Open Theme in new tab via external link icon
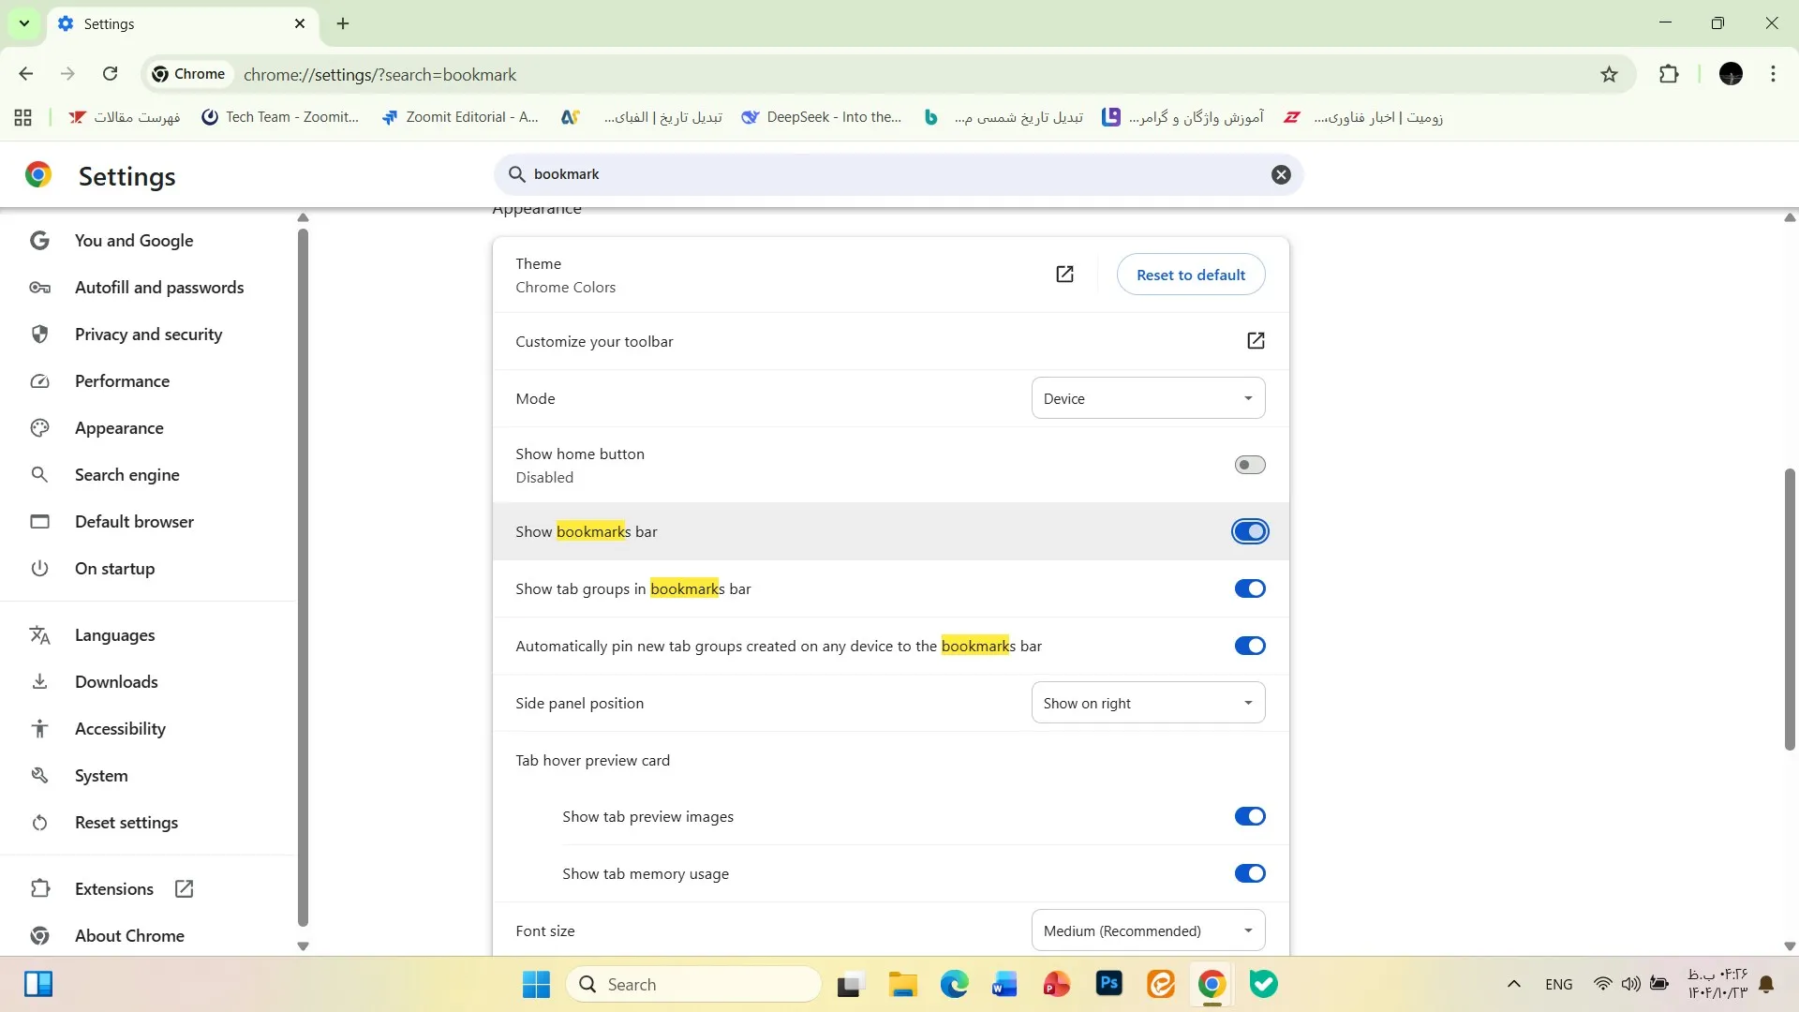This screenshot has height=1012, width=1799. [x=1064, y=274]
